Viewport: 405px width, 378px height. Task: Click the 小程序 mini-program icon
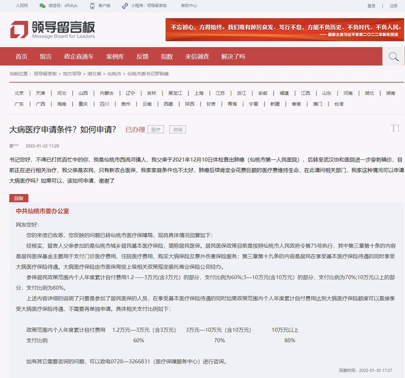pos(126,6)
